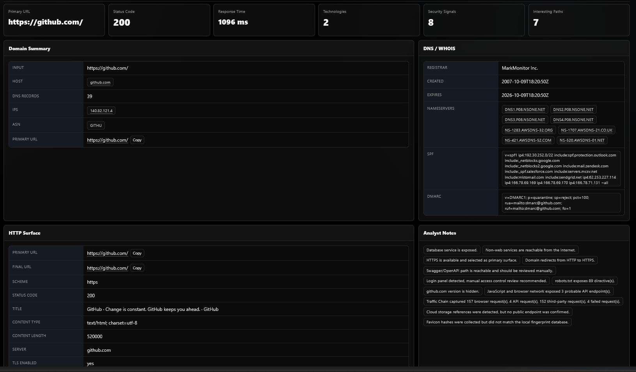The height and width of the screenshot is (372, 636).
Task: Click the NS-1283.AWSDNS-32.ORG nameserver chip
Action: pyautogui.click(x=529, y=130)
